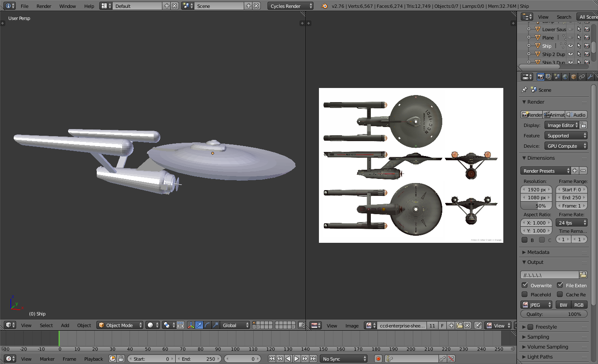Click the rotate manipulator arc icon
This screenshot has width=598, height=364.
click(x=207, y=325)
